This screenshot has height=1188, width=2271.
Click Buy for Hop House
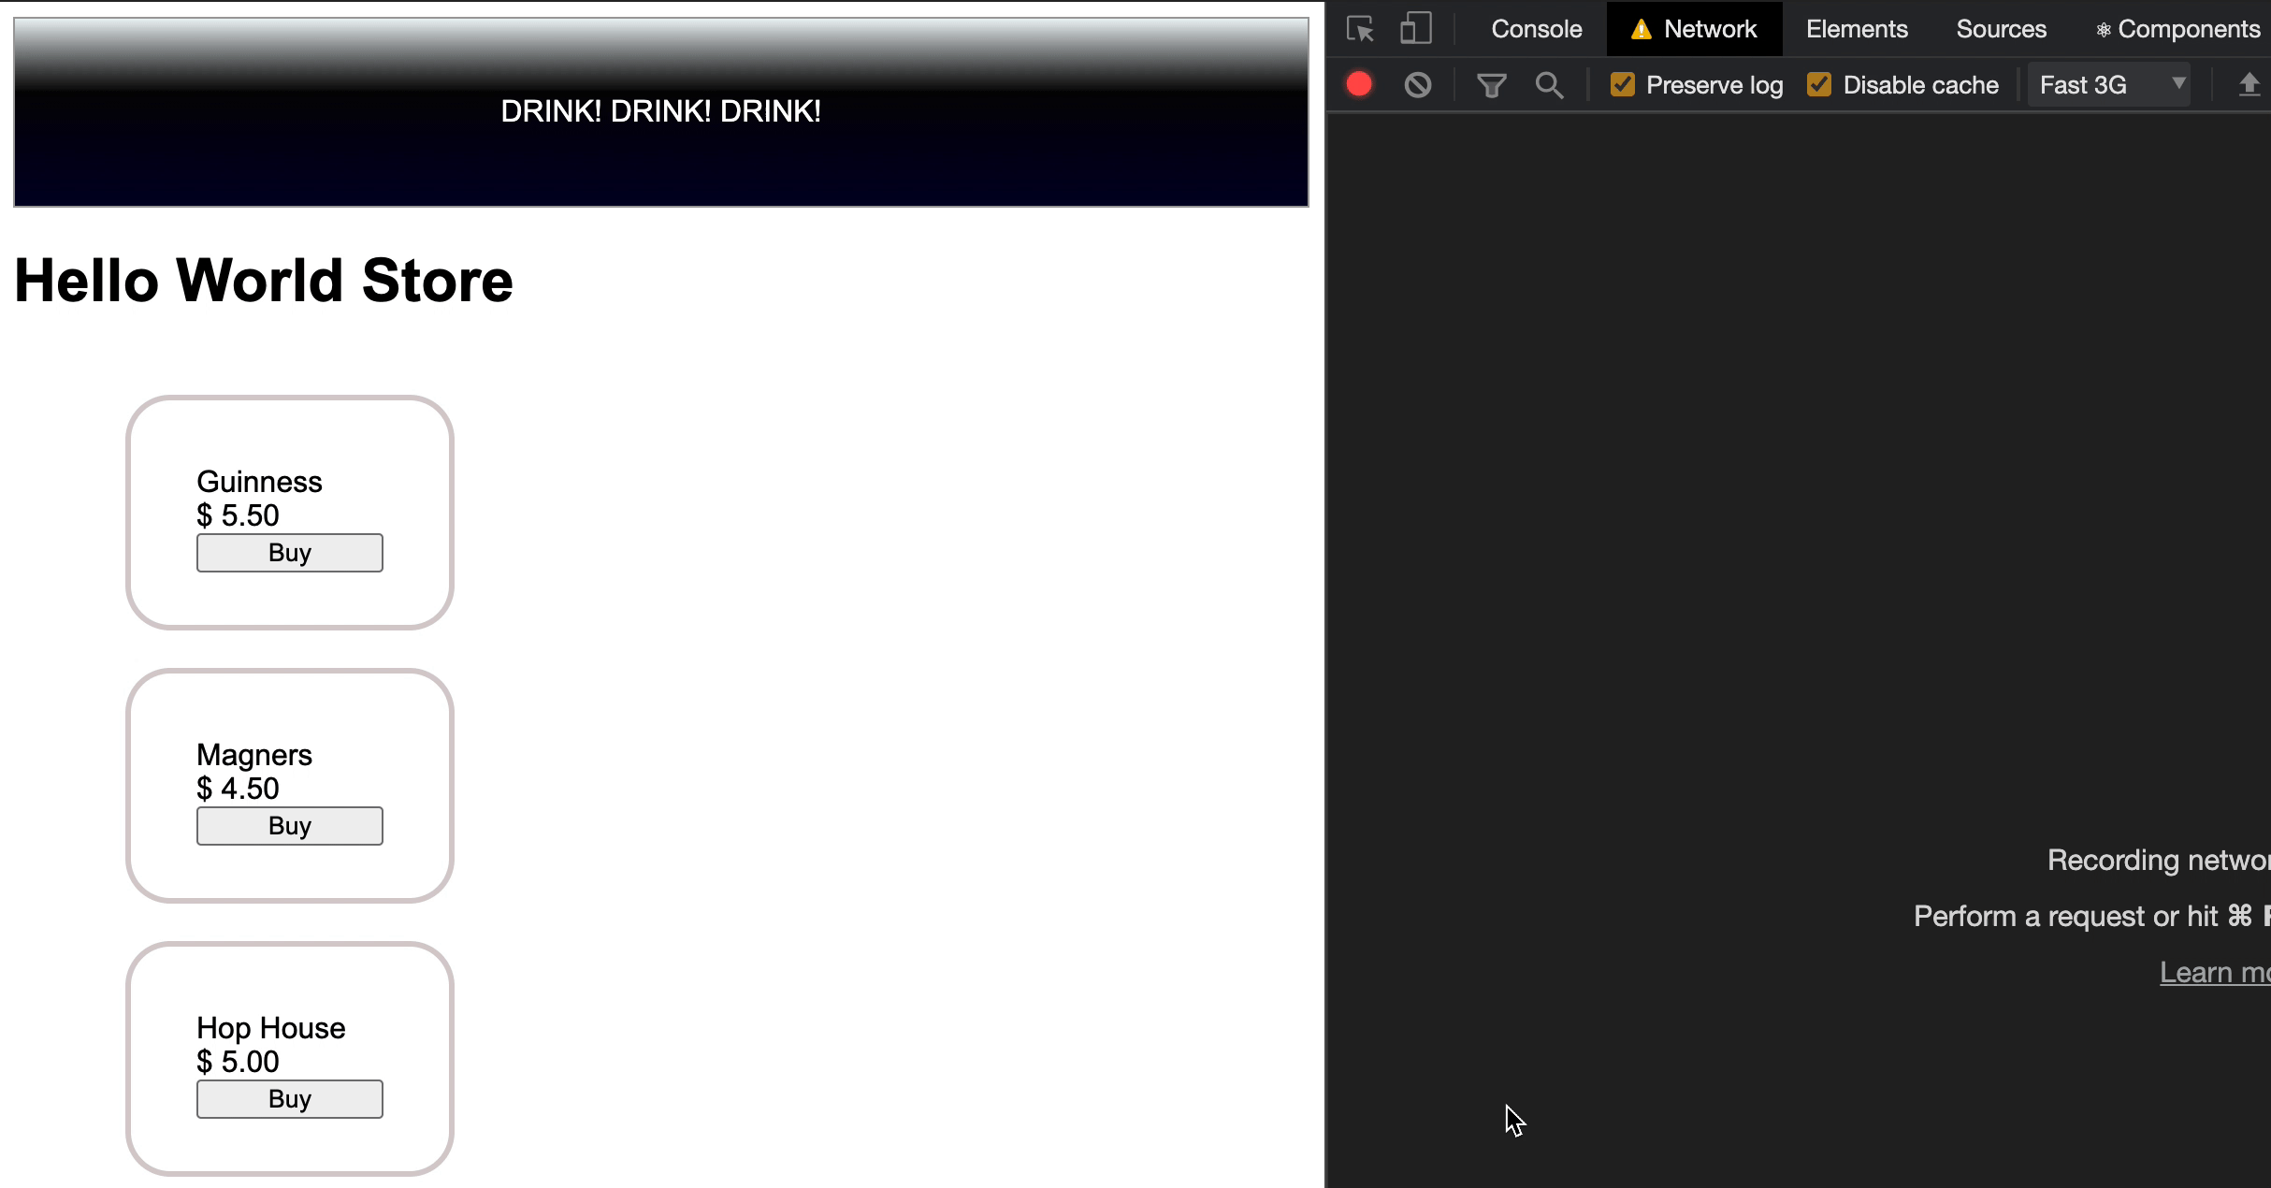[290, 1099]
